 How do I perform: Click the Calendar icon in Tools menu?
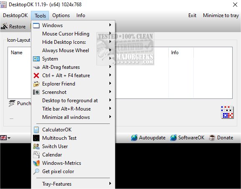(36, 155)
